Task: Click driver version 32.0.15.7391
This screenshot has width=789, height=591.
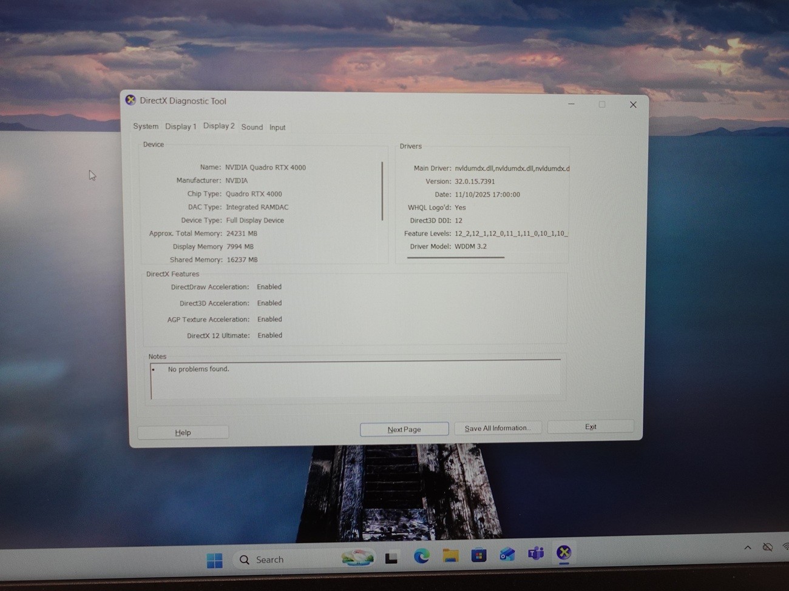Action: (475, 181)
